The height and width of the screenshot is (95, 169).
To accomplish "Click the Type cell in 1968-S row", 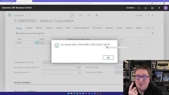I will [26, 39].
